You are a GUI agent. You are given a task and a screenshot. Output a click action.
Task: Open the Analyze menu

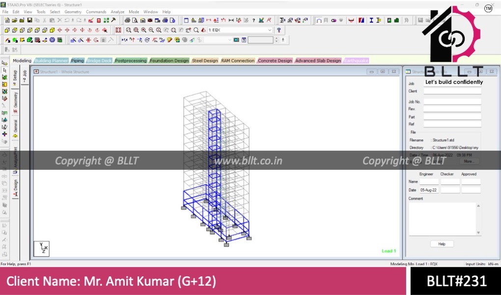117,12
